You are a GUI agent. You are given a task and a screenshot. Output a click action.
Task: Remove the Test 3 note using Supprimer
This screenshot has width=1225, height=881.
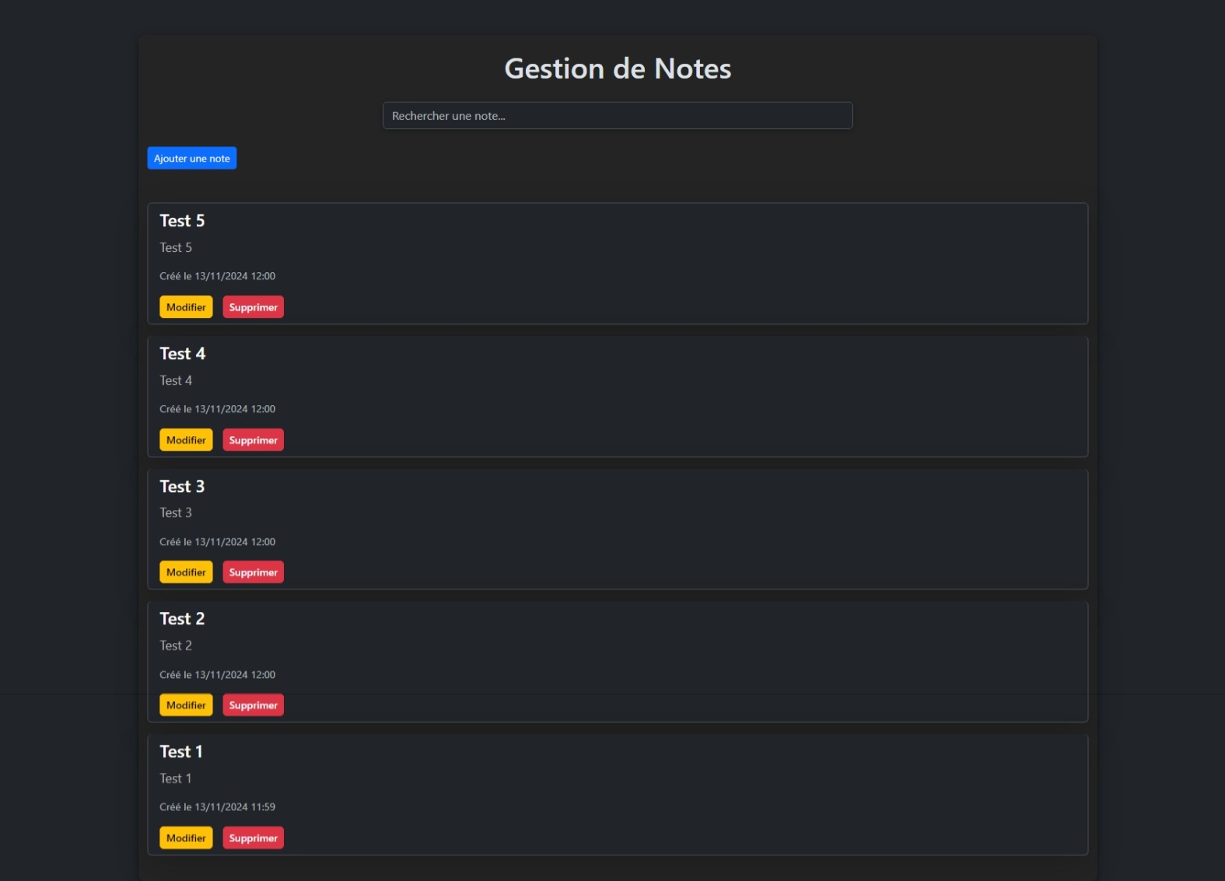pos(253,572)
